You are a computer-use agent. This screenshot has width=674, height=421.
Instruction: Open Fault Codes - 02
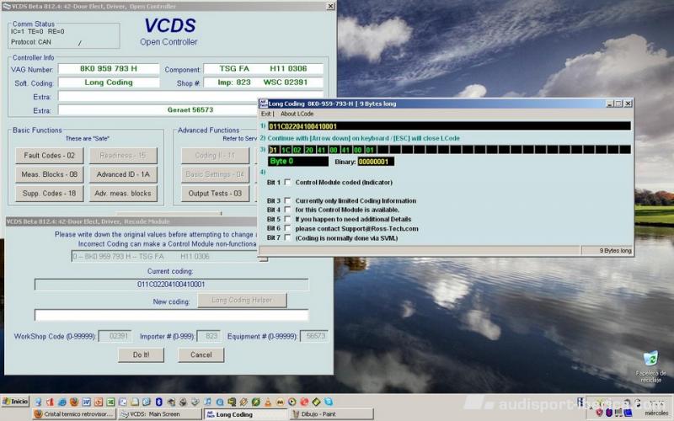coord(49,156)
